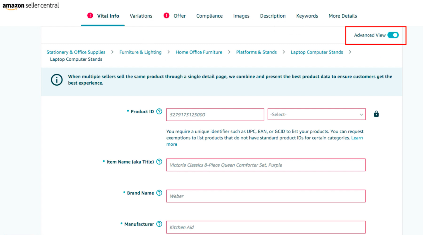Open the Product ID type Select dropdown
The width and height of the screenshot is (423, 235).
(316, 115)
